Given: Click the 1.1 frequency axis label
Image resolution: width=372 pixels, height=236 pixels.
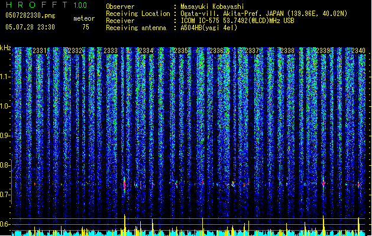Looking at the screenshot, I should point(5,77).
